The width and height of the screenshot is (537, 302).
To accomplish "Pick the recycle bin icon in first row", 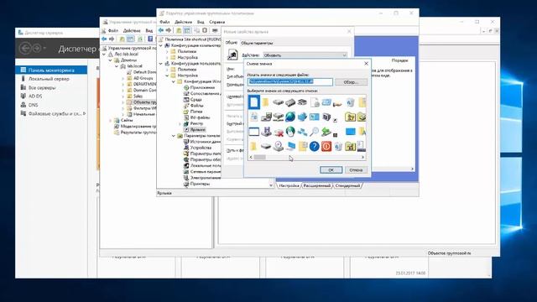I will tap(351, 102).
